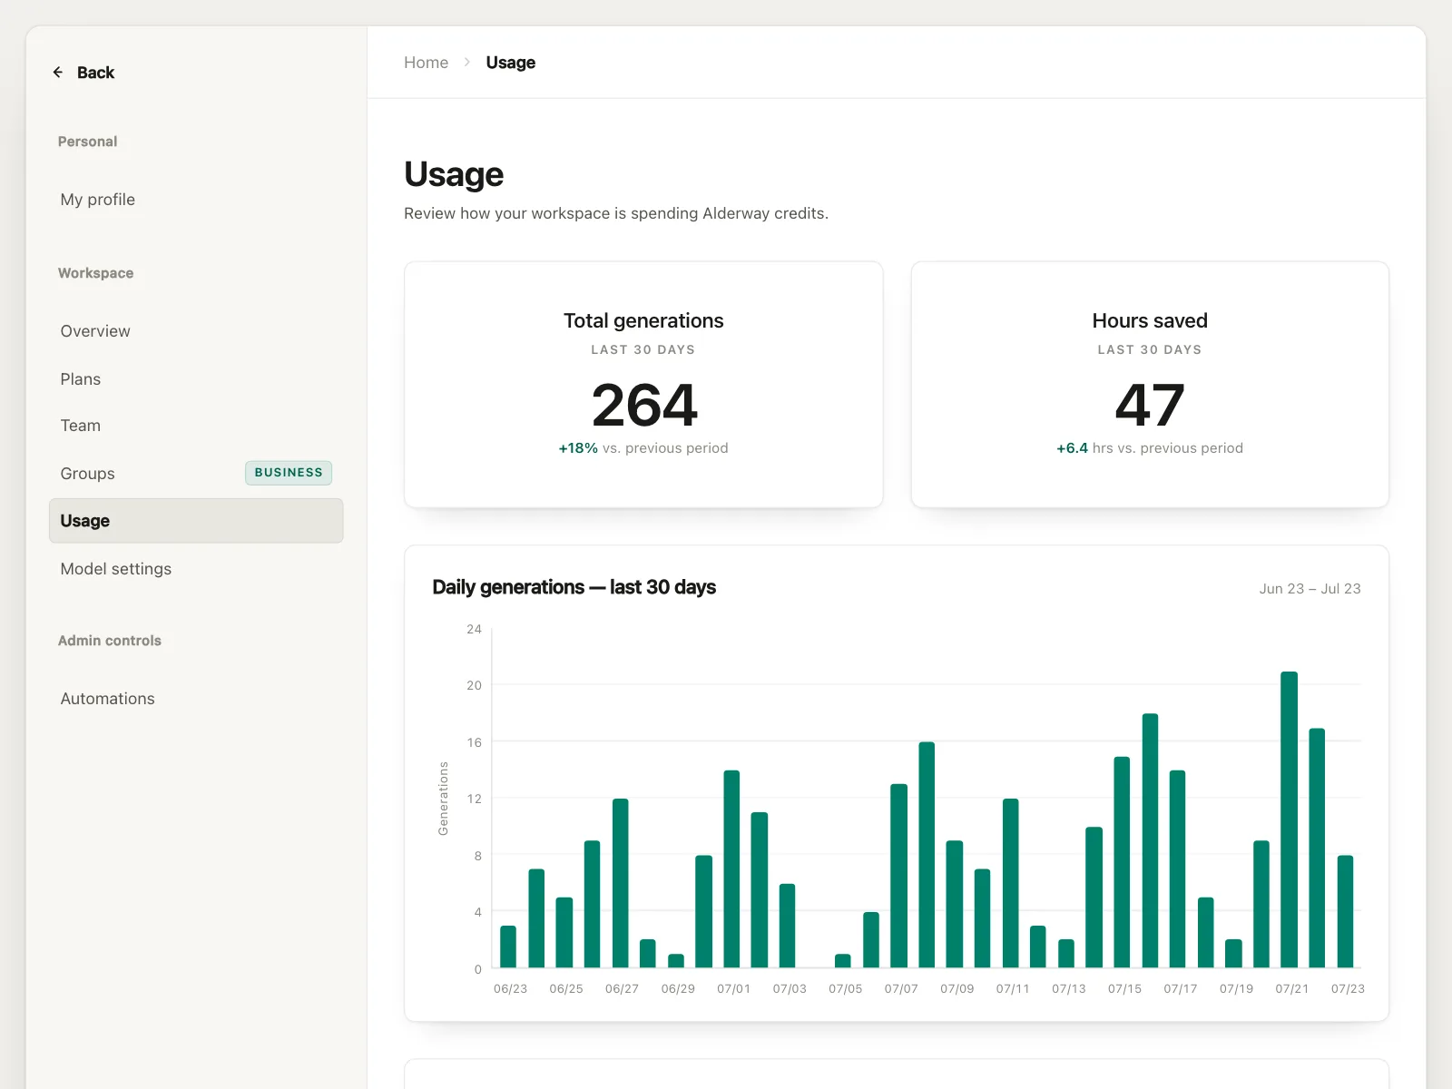Click the Total generations card
Image resolution: width=1452 pixels, height=1089 pixels.
coord(643,385)
